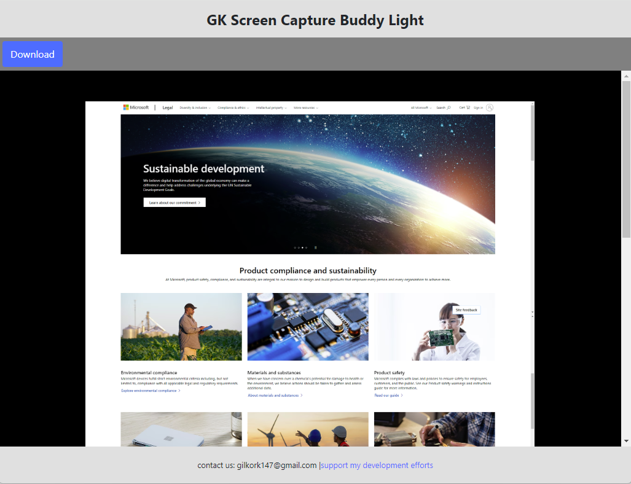
Task: Open the Product safety scientist thumbnail
Action: (434, 327)
